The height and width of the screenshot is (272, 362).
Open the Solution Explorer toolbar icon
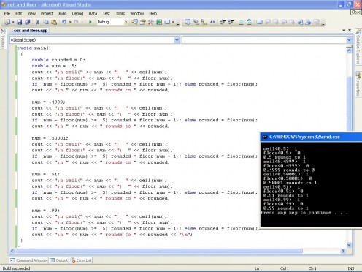pos(134,22)
